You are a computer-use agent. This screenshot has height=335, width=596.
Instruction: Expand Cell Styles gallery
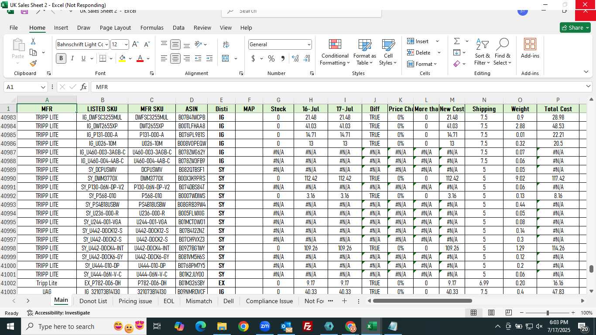coord(388,52)
